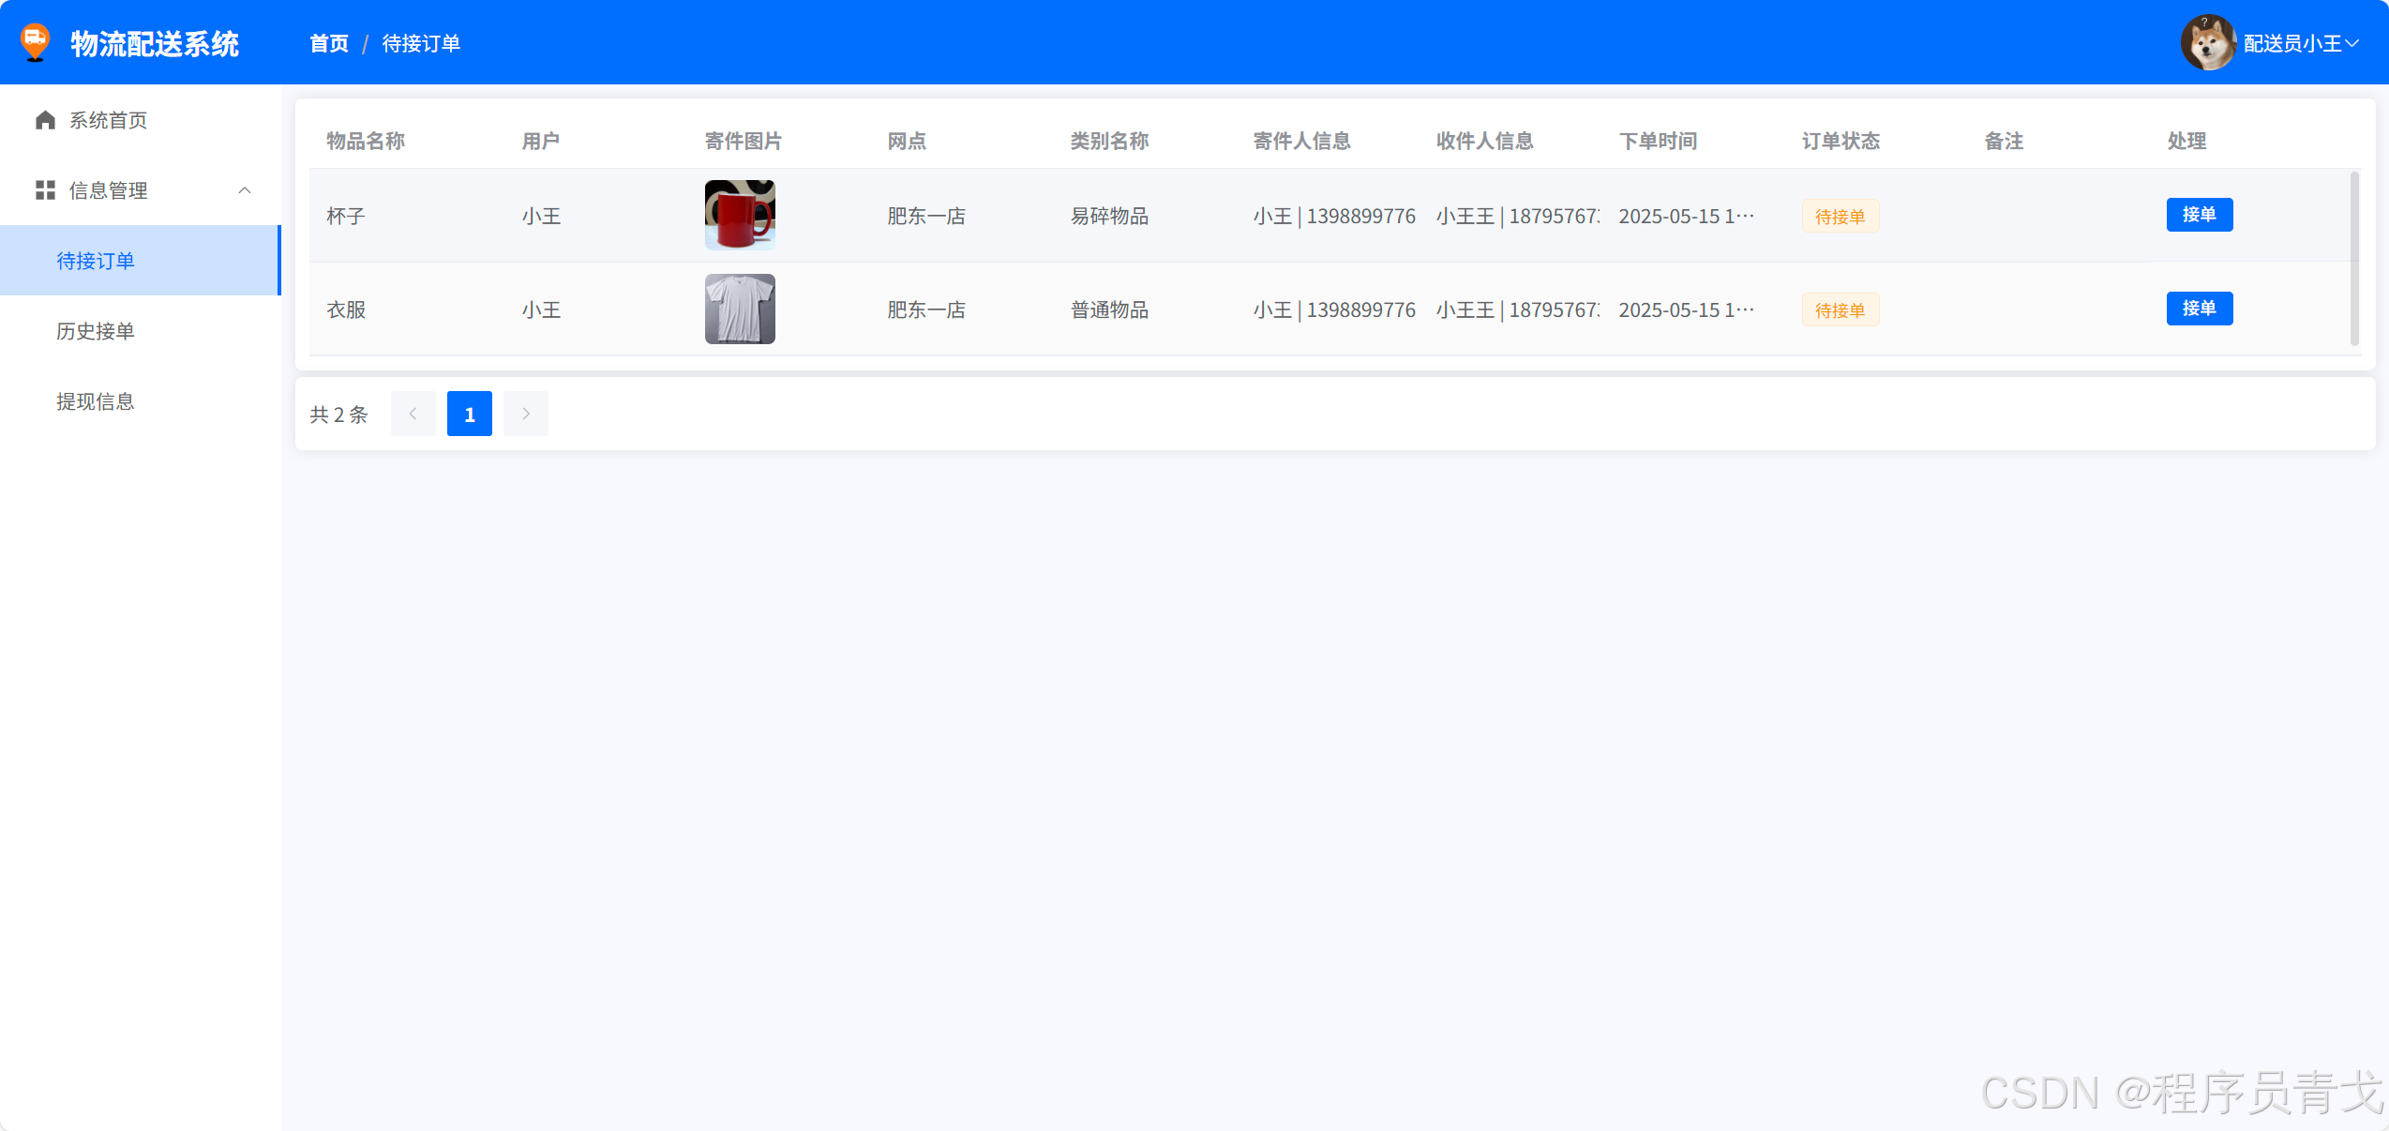Open the 历史接单 sidebar menu item
This screenshot has width=2389, height=1131.
pos(96,331)
